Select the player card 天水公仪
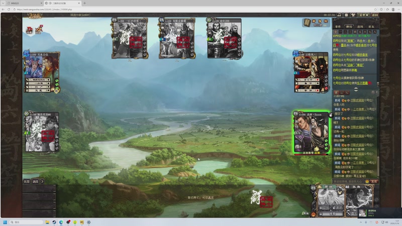This screenshot has height=226, width=402. 42,72
